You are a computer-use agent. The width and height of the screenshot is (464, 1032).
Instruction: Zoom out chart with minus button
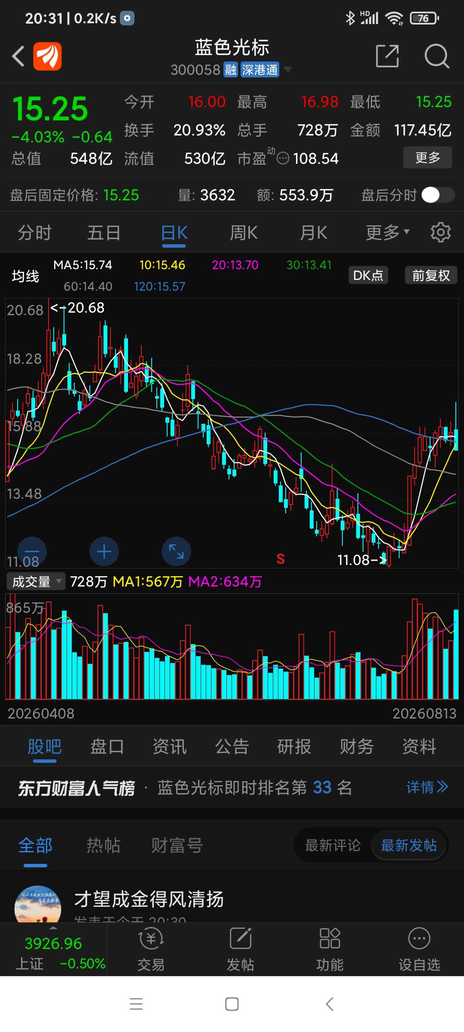pos(32,551)
